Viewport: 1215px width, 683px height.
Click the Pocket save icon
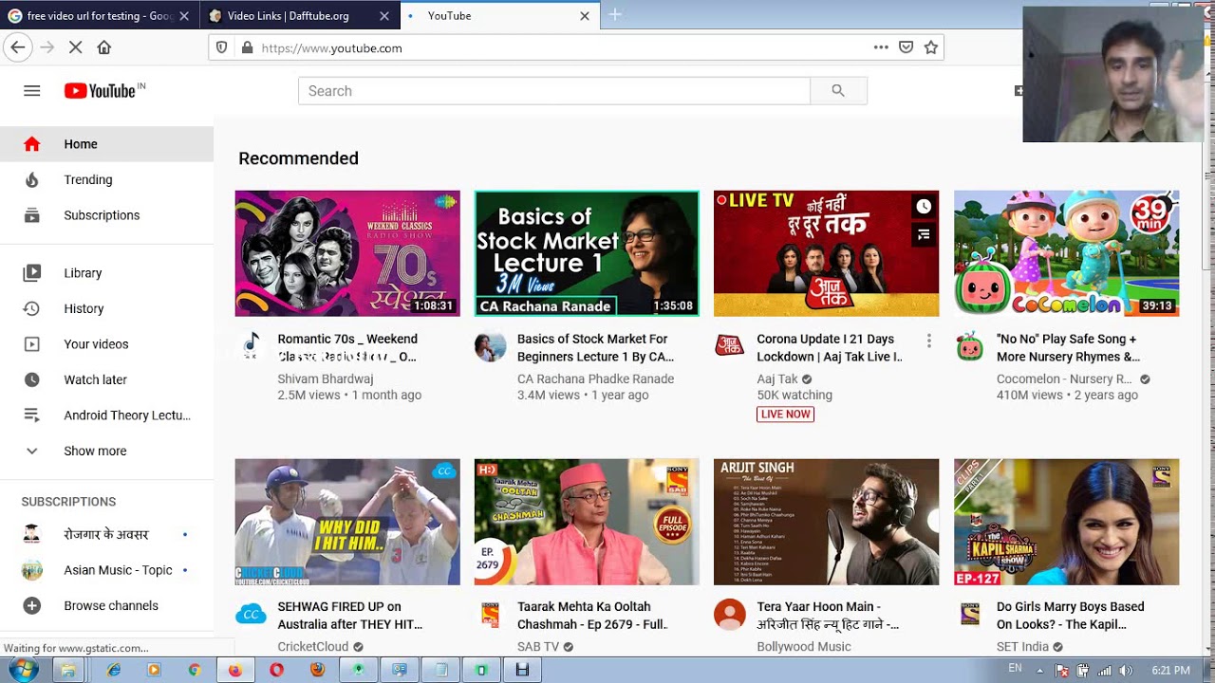tap(907, 47)
